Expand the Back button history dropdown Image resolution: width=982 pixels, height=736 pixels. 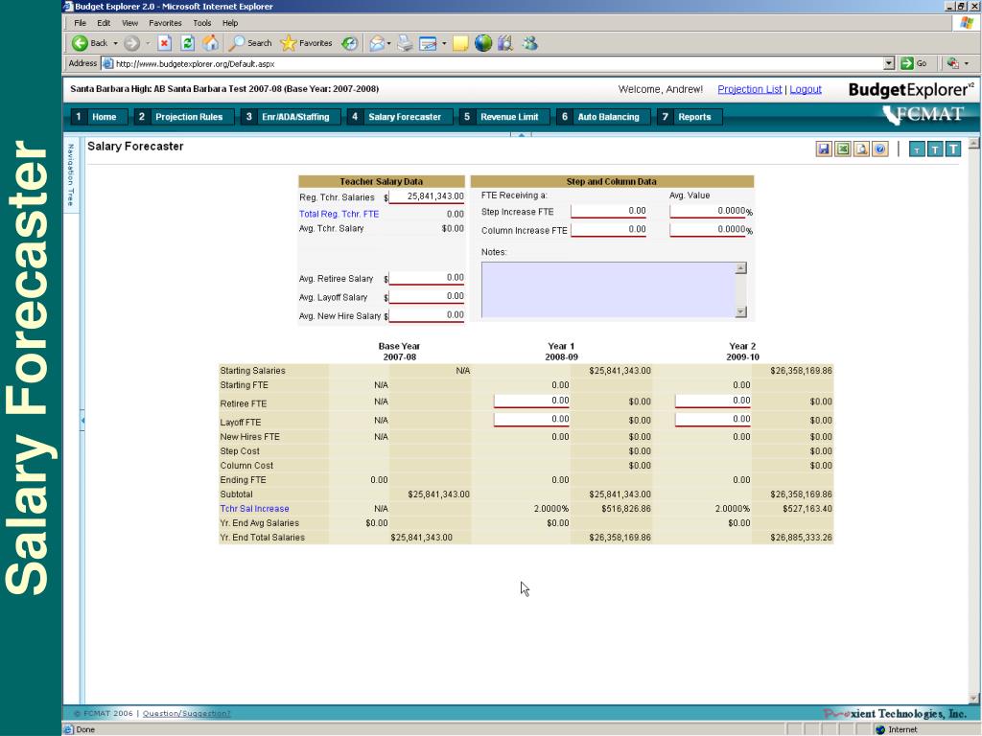[118, 42]
